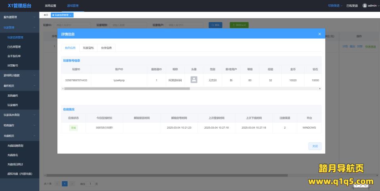
Task: Click the admin user avatar icon
Action: pyautogui.click(x=365, y=6)
